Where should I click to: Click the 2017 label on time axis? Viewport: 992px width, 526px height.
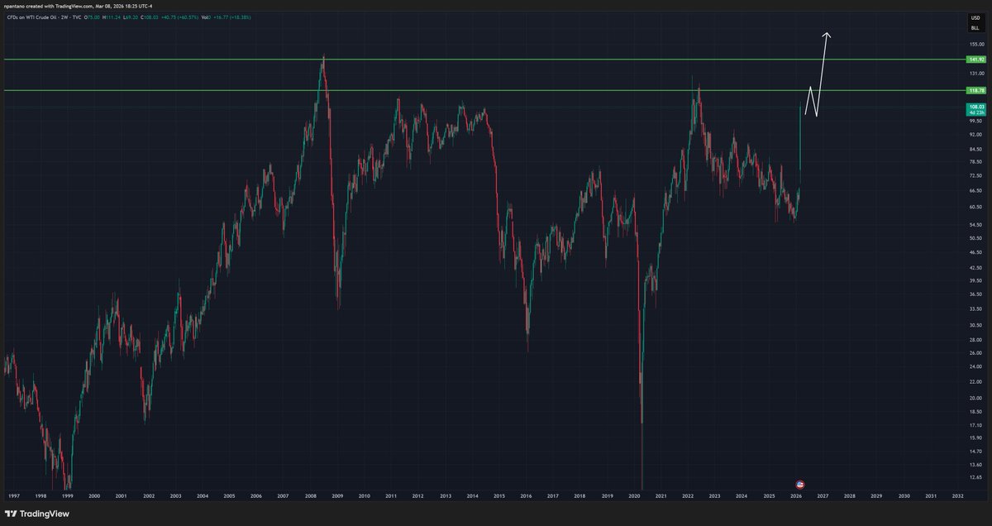[x=553, y=496]
